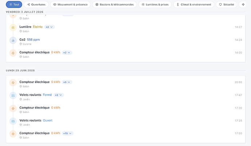Image resolution: width=251 pixels, height=146 pixels.
Task: Click the Fermé status of Volets roulants
Action: 47,95
